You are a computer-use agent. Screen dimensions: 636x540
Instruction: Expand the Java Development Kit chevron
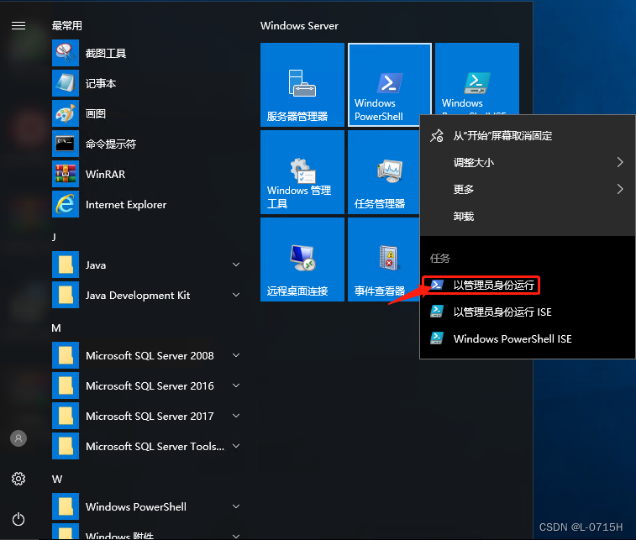(x=236, y=295)
